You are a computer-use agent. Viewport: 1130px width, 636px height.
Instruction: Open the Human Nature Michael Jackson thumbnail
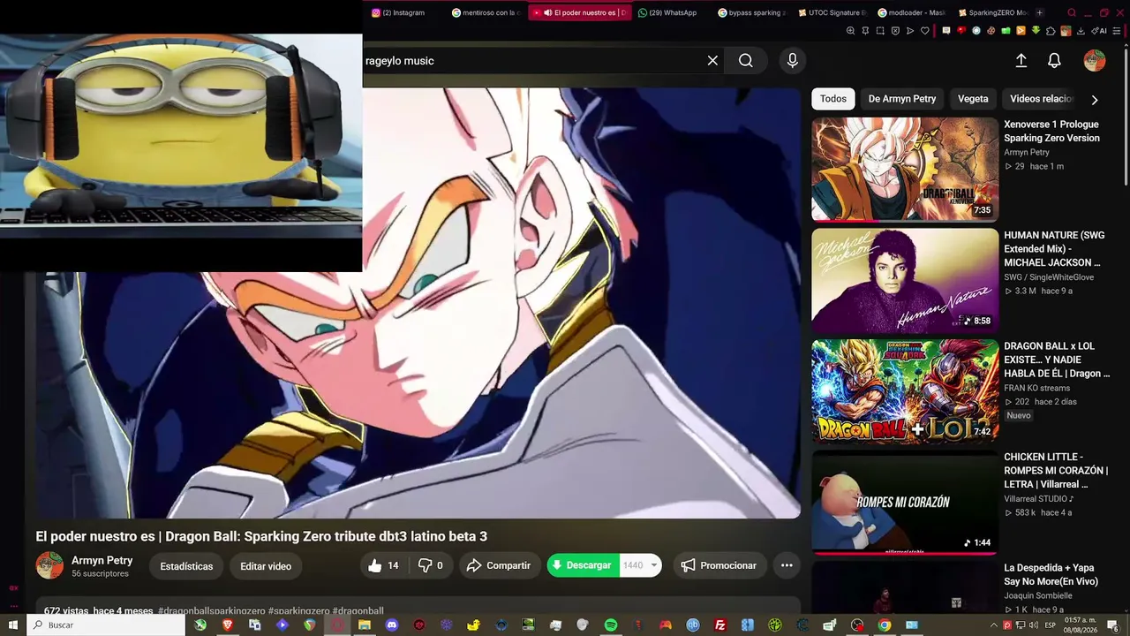[905, 280]
